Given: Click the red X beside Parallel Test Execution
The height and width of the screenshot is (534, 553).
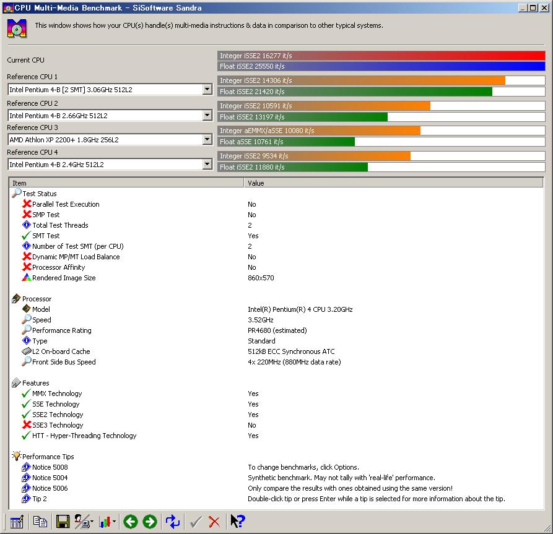Looking at the screenshot, I should 27,204.
